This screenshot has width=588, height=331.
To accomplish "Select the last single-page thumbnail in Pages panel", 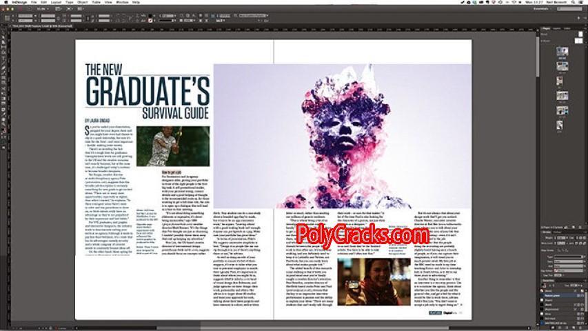I will 560,125.
